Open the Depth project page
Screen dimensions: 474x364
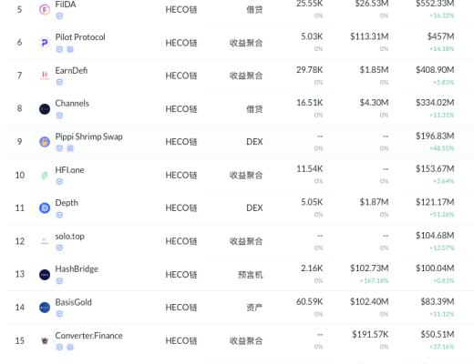tap(67, 203)
